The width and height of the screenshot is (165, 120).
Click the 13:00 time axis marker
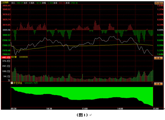(x=85, y=109)
